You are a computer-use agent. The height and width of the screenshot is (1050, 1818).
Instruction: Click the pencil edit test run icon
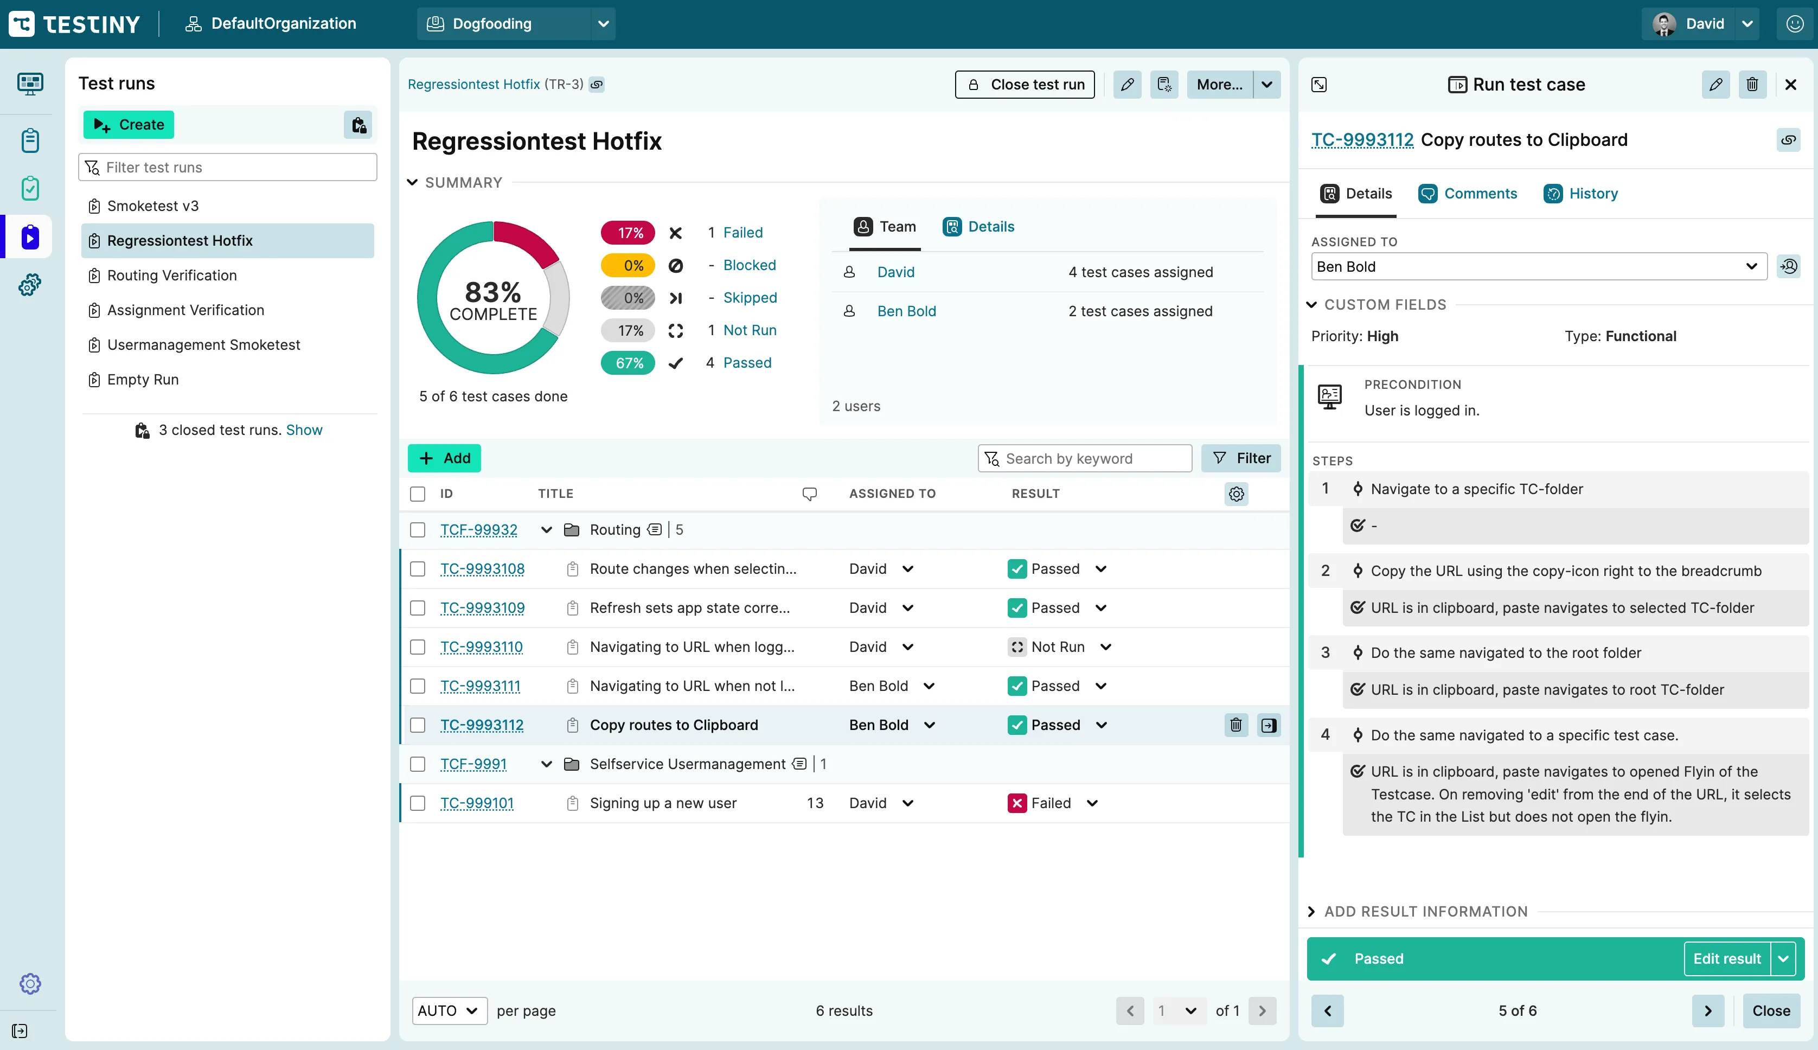[1127, 85]
